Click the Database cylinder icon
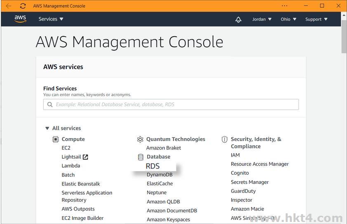 [141, 157]
